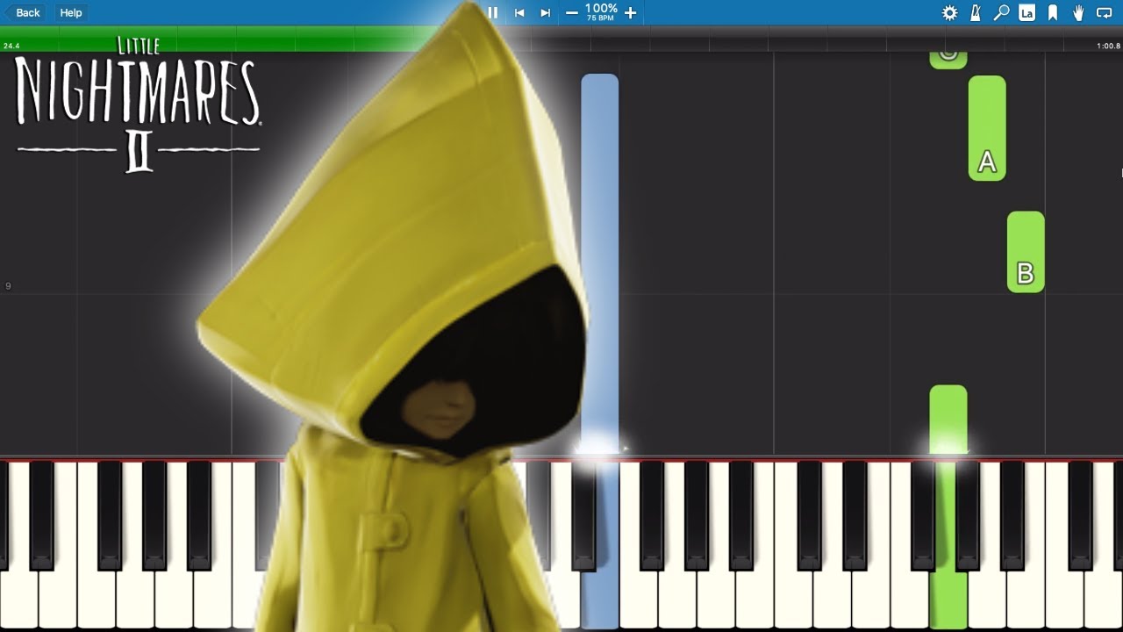Decrease playback speed with minus button

pos(572,12)
